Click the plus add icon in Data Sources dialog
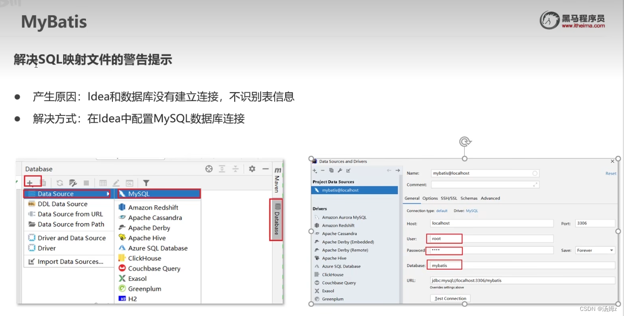This screenshot has height=316, width=624. click(315, 171)
